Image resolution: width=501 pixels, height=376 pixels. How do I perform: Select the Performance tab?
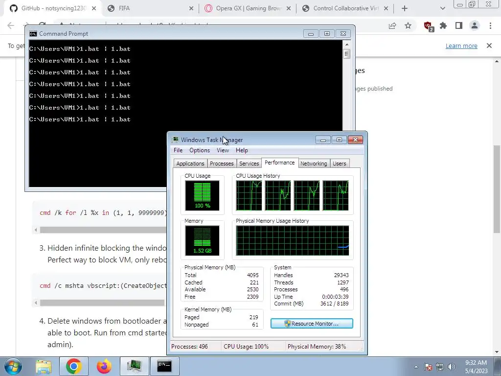(279, 163)
